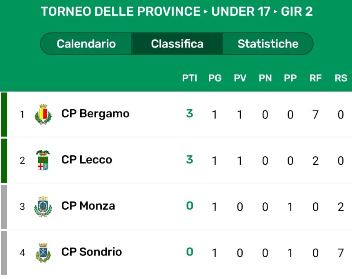The width and height of the screenshot is (352, 279).
Task: Open the CP Sondrio team name
Action: pos(92,252)
